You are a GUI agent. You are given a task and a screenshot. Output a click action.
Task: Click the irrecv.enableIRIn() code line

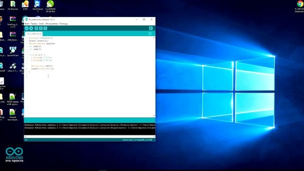point(43,68)
